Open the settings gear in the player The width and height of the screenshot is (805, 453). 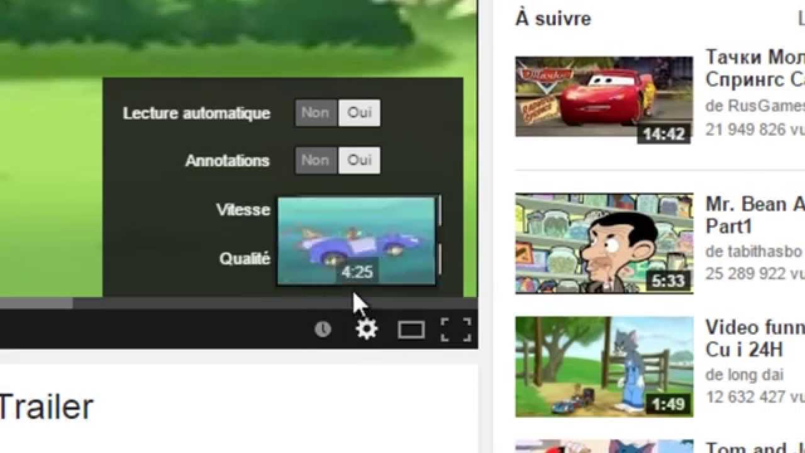pyautogui.click(x=367, y=329)
